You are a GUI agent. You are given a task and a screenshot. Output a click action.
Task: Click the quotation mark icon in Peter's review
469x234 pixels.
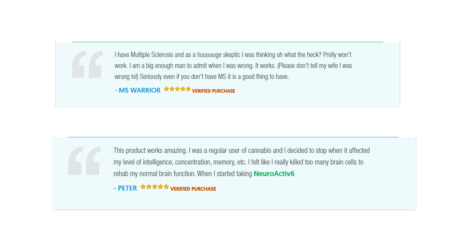tap(85, 161)
